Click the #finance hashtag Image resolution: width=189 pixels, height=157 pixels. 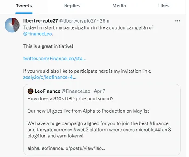pyautogui.click(x=159, y=123)
